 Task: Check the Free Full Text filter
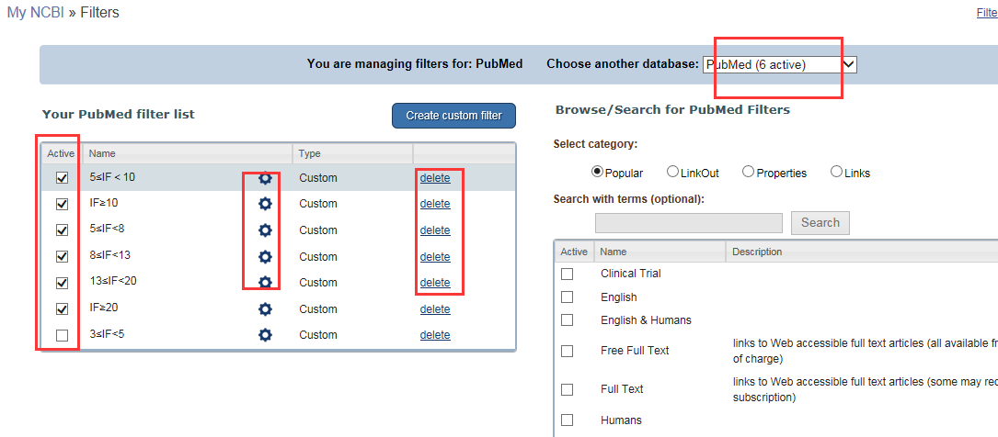pos(568,351)
